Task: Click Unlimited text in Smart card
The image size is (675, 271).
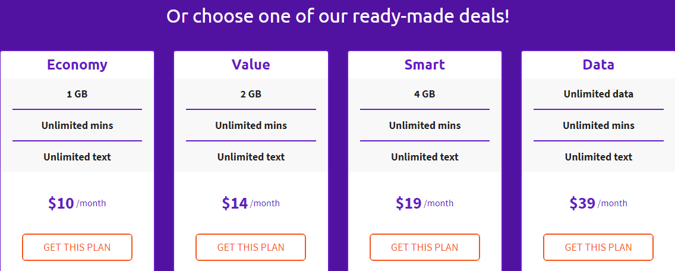Action: [x=424, y=157]
